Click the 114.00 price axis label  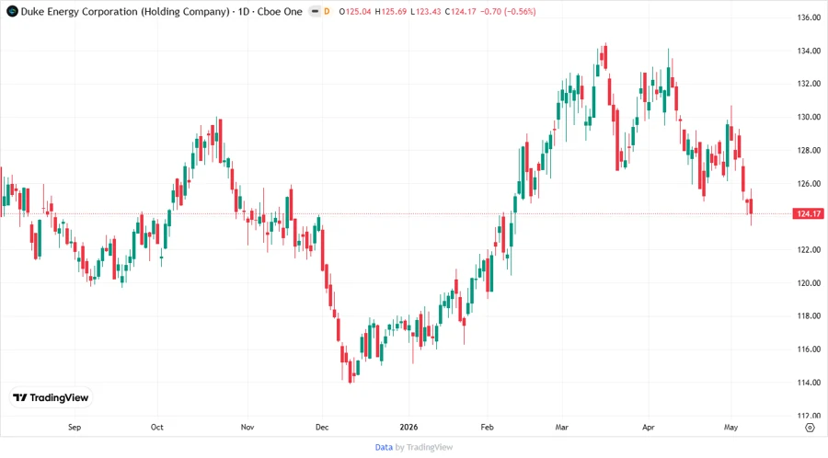pos(809,382)
